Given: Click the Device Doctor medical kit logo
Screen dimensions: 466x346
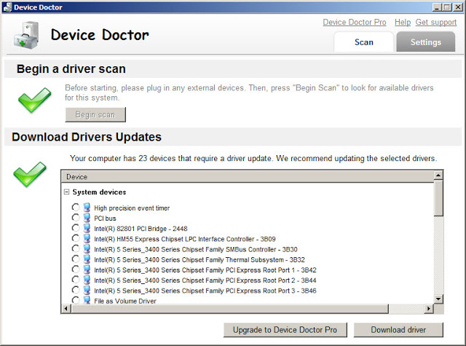Looking at the screenshot, I should tap(26, 36).
